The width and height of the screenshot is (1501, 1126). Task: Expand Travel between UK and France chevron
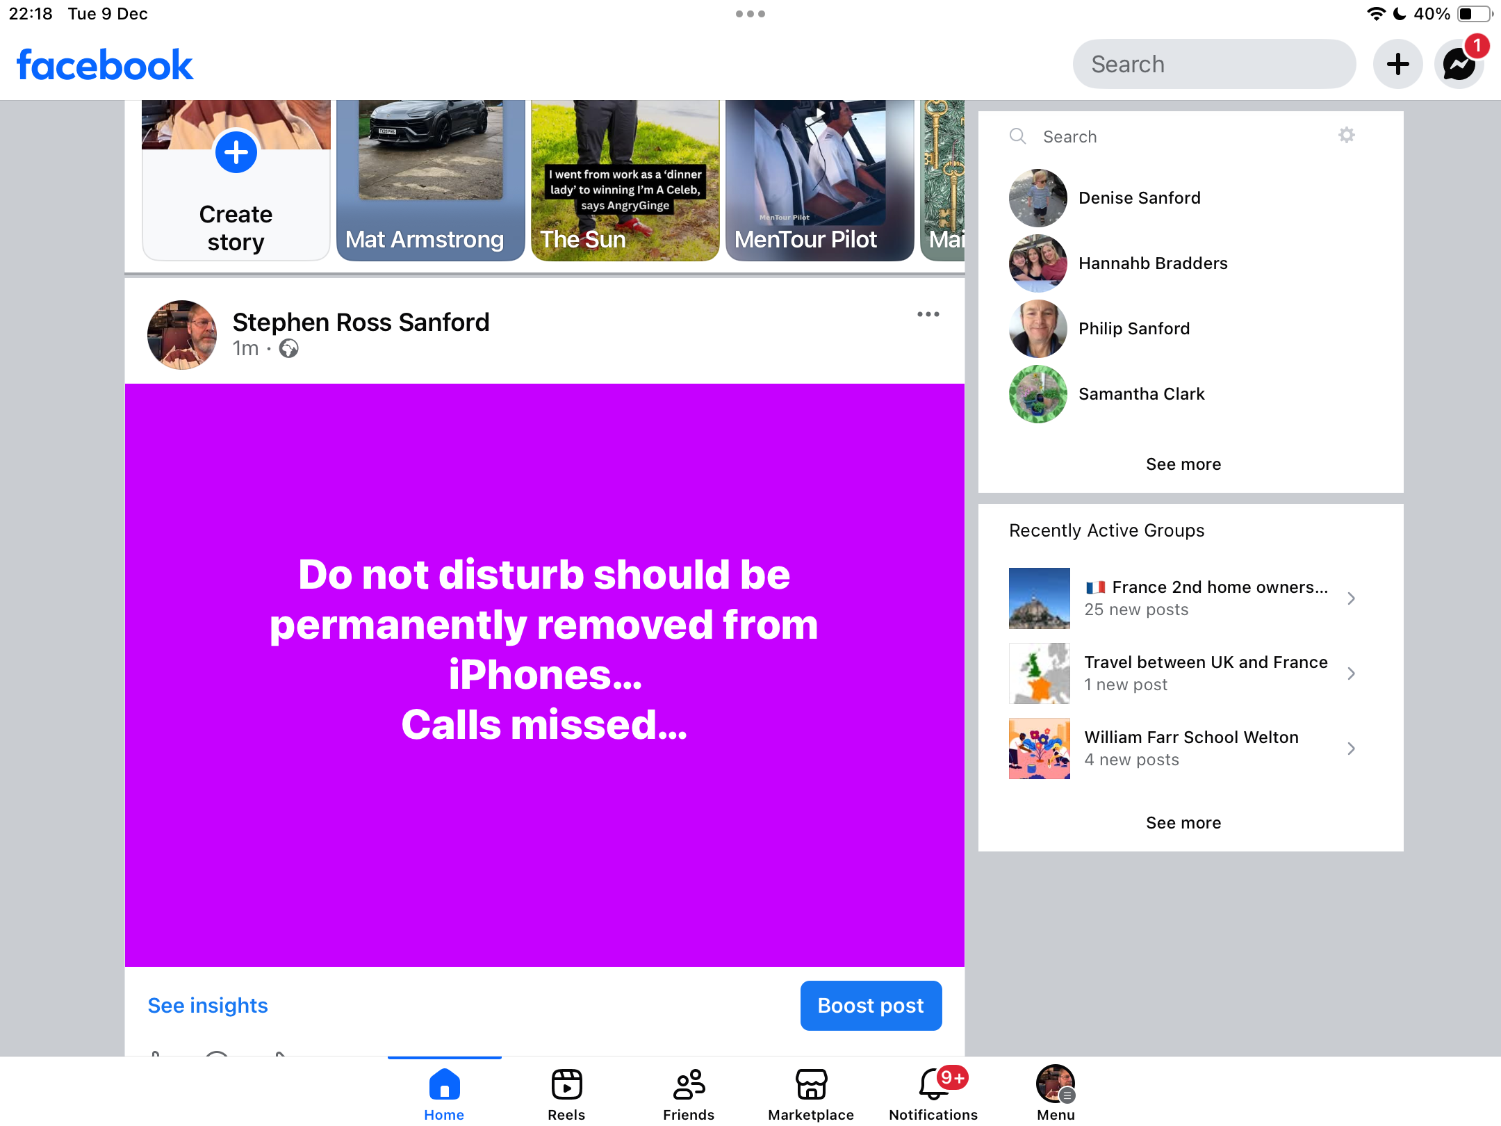(x=1351, y=674)
